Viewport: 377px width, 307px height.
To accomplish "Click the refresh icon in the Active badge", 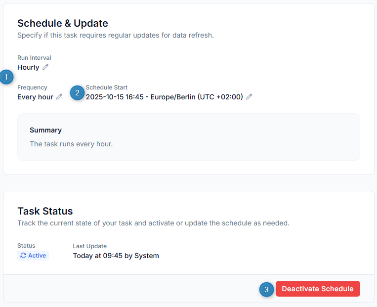I will pos(23,256).
